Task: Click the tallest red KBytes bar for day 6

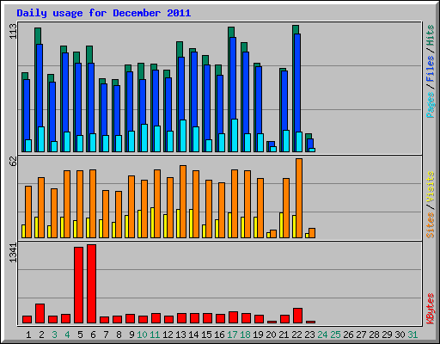Action: (91, 284)
